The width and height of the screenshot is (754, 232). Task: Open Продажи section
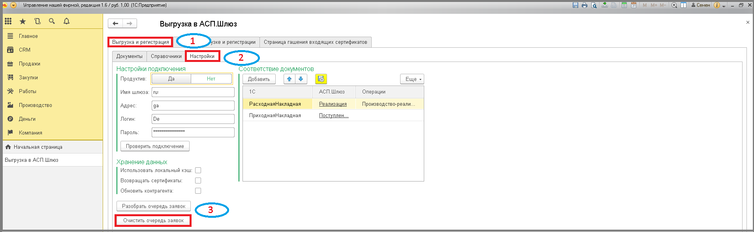tap(53, 64)
